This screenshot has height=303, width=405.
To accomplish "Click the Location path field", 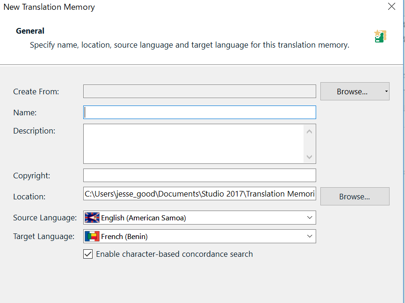I will pos(199,194).
